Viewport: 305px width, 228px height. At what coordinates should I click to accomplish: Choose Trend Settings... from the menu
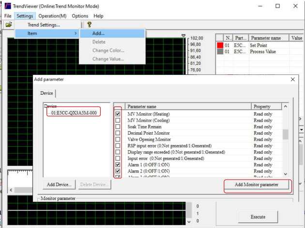[44, 25]
